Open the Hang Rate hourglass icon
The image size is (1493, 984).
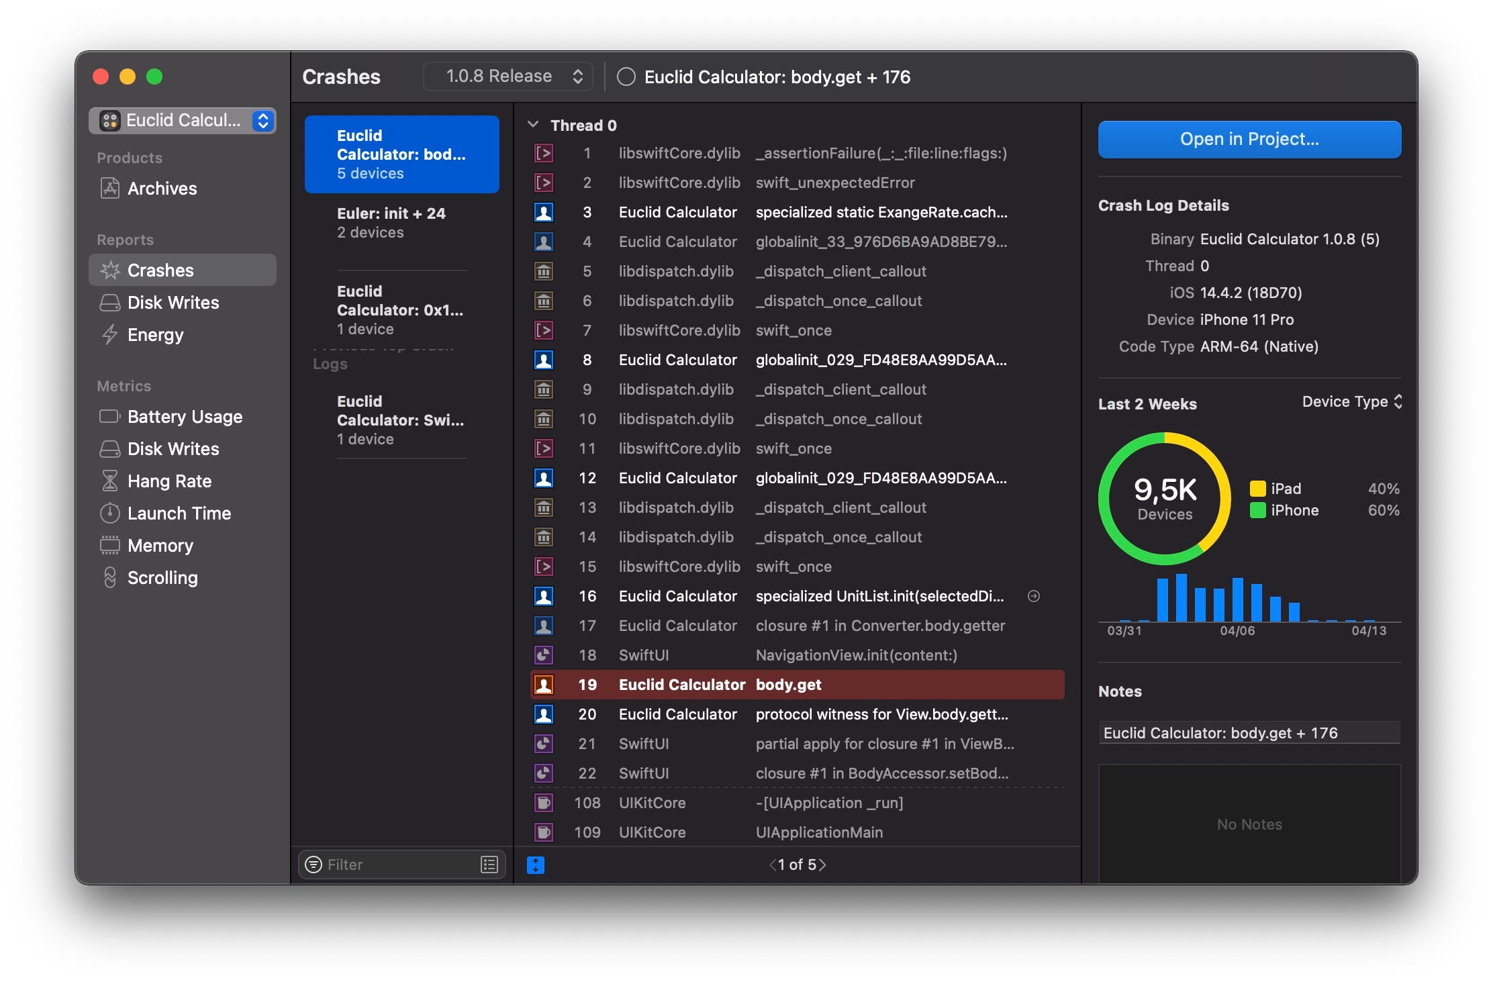tap(110, 481)
